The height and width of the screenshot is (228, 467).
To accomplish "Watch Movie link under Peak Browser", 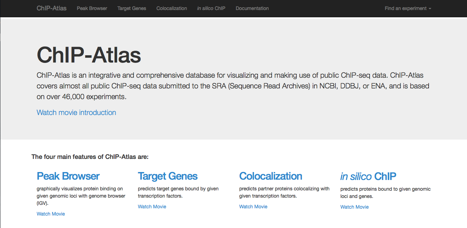I will pyautogui.click(x=51, y=214).
